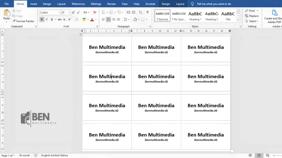
Task: Justify paragraph text
Action: click(118, 19)
